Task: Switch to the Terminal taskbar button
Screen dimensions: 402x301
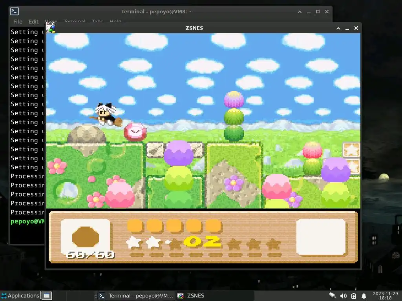Action: [x=136, y=296]
